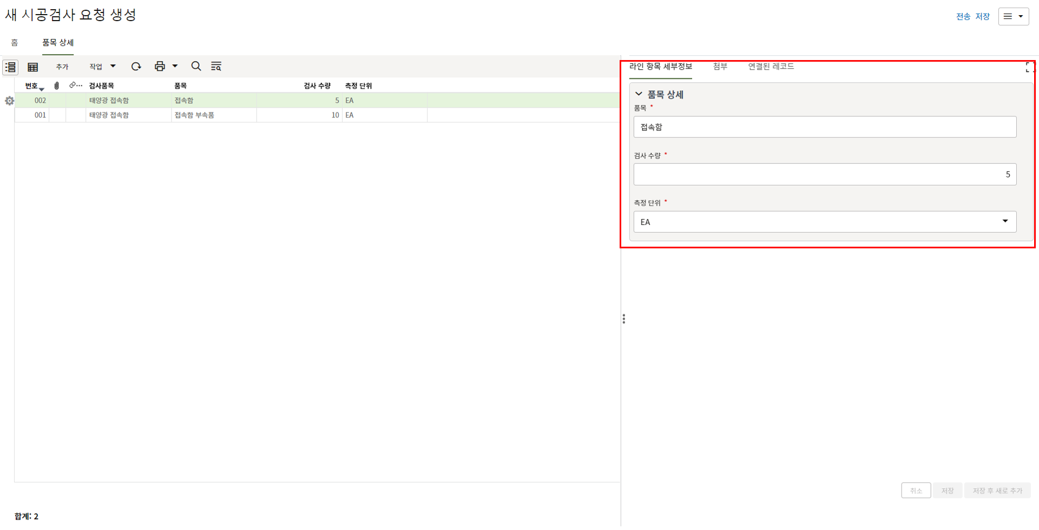Click the refresh icon in toolbar

[x=136, y=67]
